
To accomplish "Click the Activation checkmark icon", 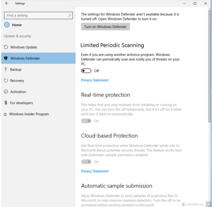I will tap(6, 92).
